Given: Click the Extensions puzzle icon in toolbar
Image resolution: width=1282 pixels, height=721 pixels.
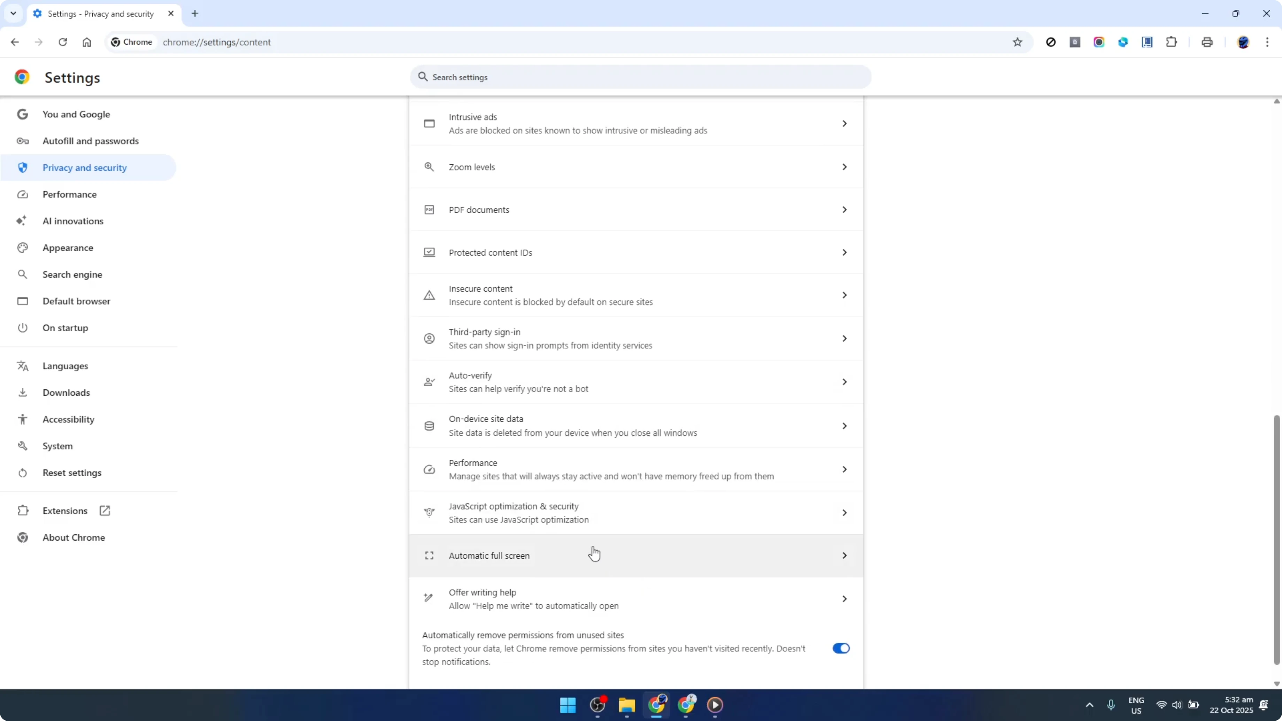Looking at the screenshot, I should coord(1172,42).
